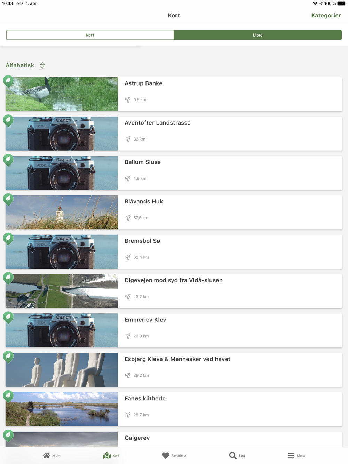Switch to the Kort segment view
The height and width of the screenshot is (464, 348).
pyautogui.click(x=90, y=35)
